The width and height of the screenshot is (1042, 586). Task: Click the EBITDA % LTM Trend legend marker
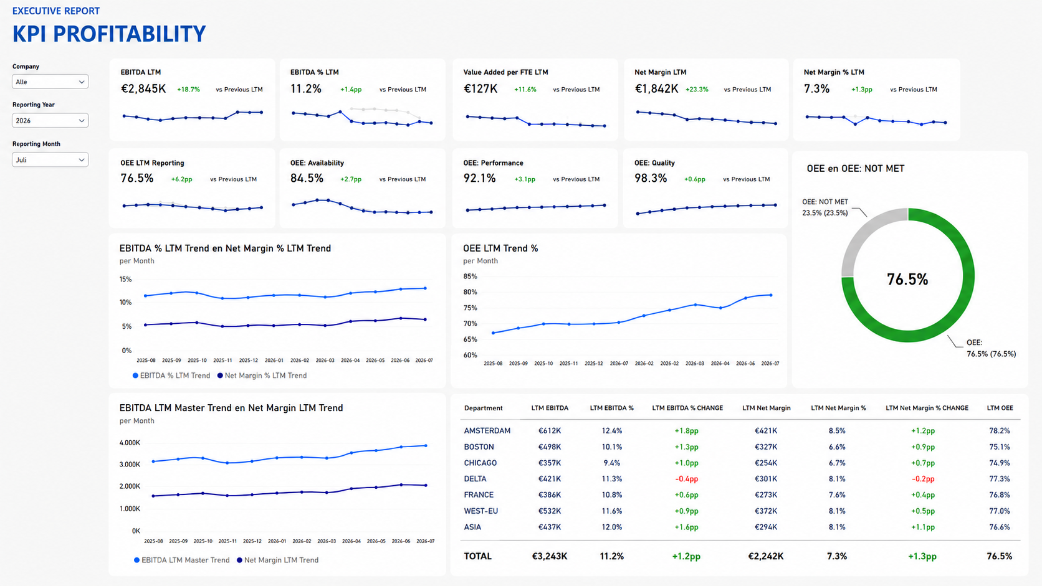coord(135,376)
